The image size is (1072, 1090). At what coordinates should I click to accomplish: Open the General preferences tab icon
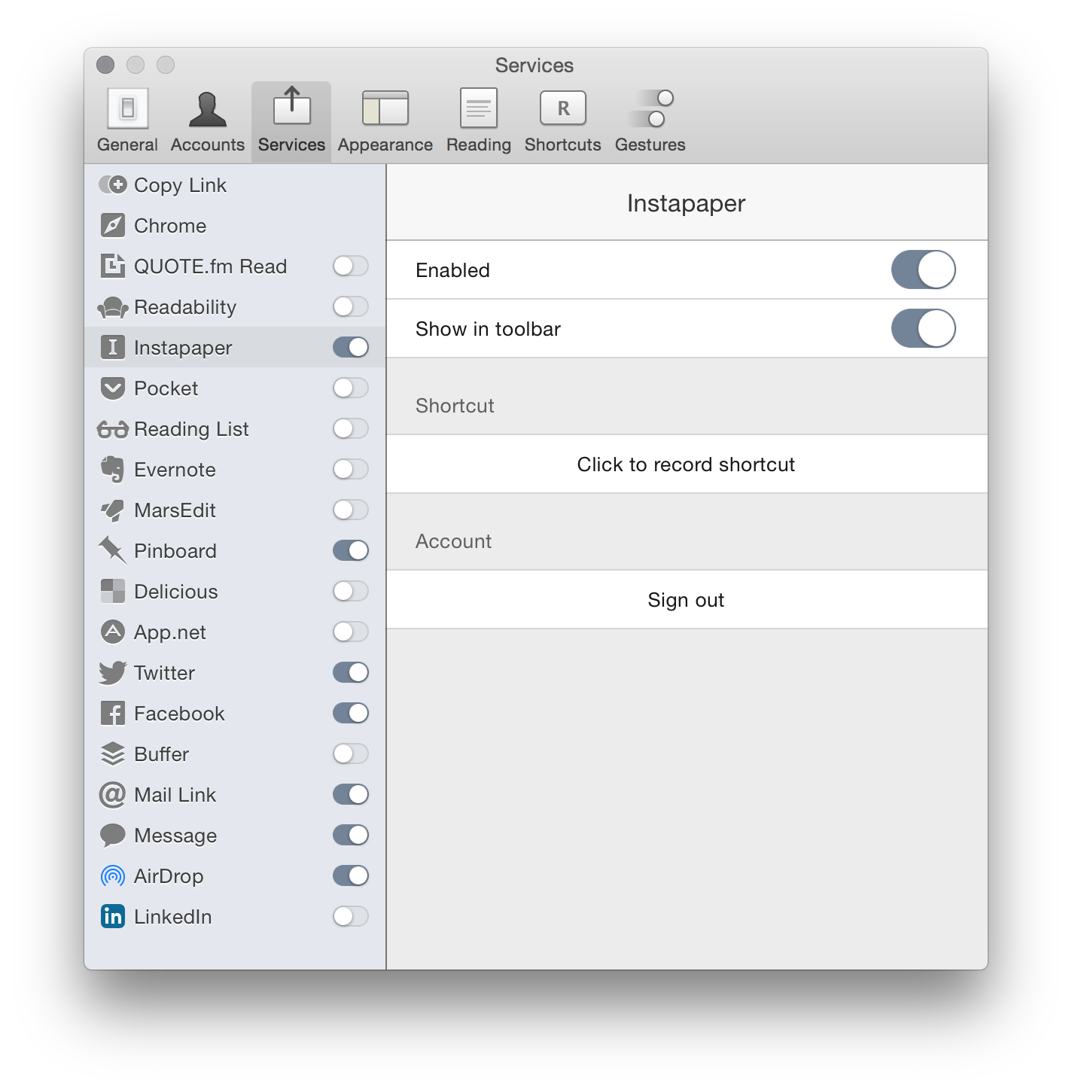(127, 109)
